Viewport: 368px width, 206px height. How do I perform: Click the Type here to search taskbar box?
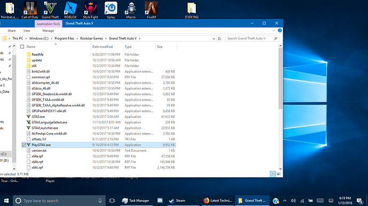point(59,201)
